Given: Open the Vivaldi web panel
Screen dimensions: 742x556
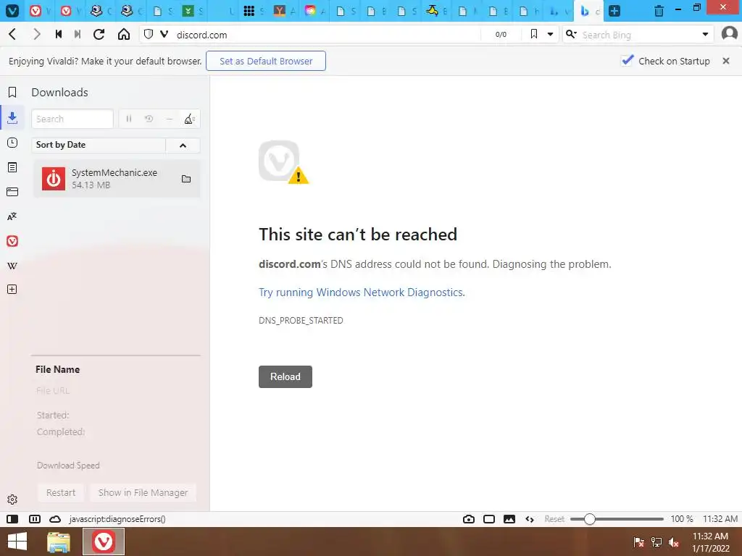Looking at the screenshot, I should pyautogui.click(x=12, y=241).
